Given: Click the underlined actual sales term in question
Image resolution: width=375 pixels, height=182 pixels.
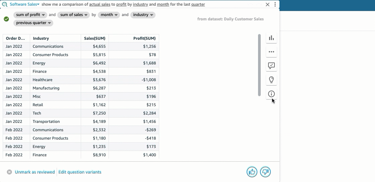Looking at the screenshot, I should click(x=100, y=4).
